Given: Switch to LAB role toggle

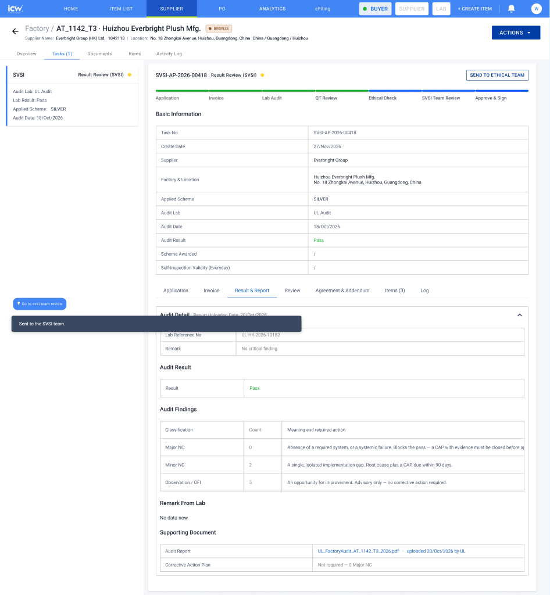Looking at the screenshot, I should [441, 9].
